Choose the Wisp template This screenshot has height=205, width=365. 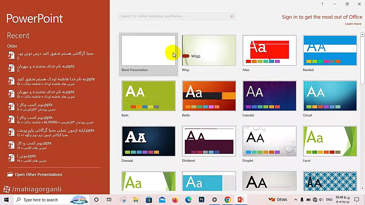click(x=209, y=50)
